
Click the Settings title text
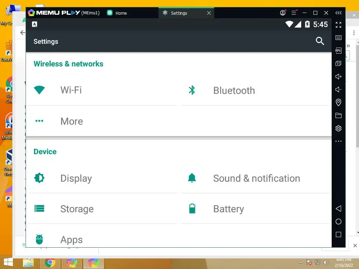click(46, 41)
